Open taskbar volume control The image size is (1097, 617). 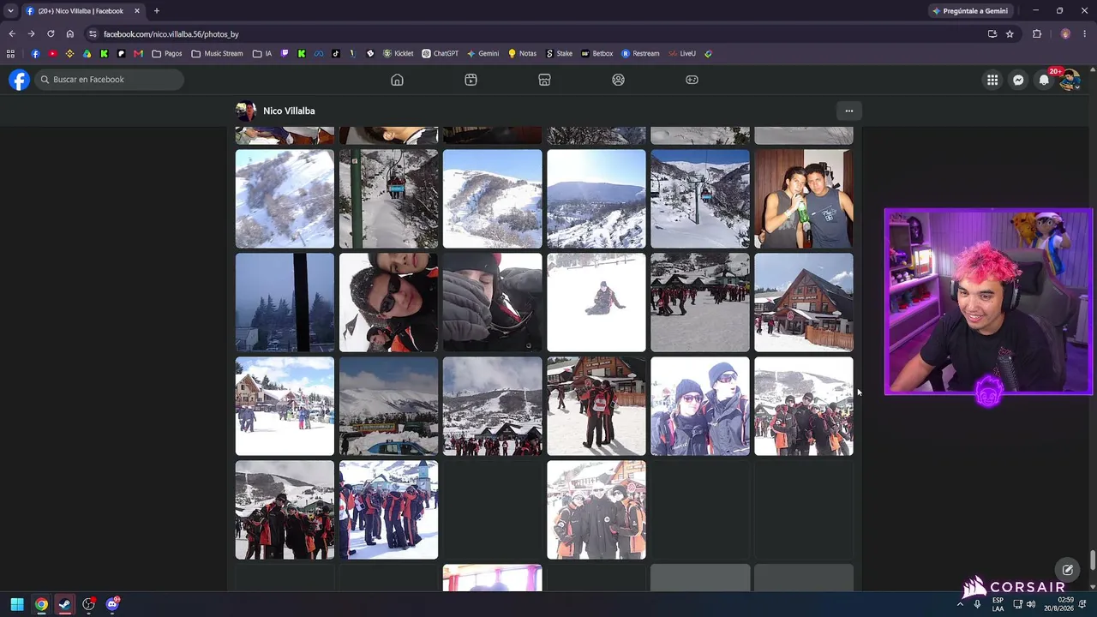point(1031,604)
